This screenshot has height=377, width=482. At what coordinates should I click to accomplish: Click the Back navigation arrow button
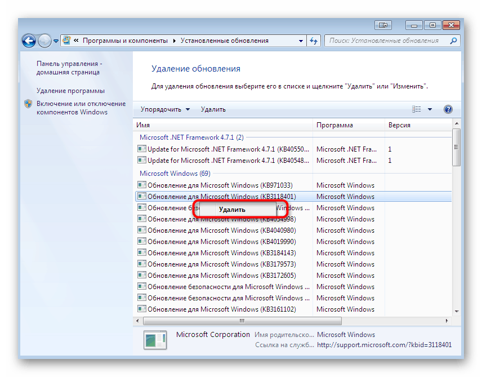tap(29, 41)
